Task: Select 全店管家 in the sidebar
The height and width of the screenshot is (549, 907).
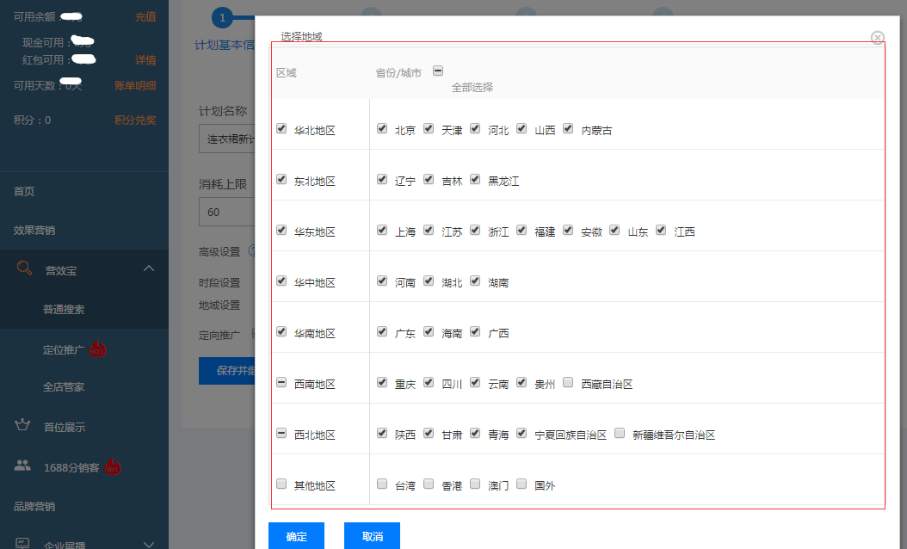Action: coord(64,387)
